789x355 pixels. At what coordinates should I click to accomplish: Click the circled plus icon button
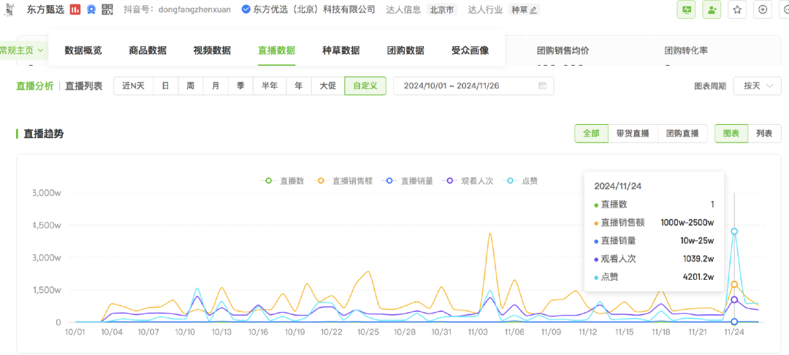pos(763,9)
